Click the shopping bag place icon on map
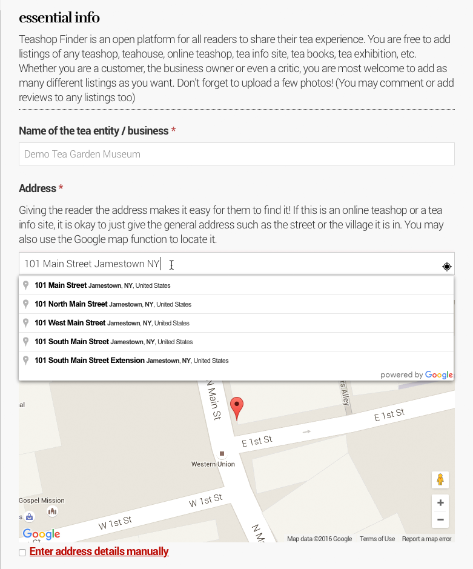This screenshot has width=473, height=569. tap(29, 517)
